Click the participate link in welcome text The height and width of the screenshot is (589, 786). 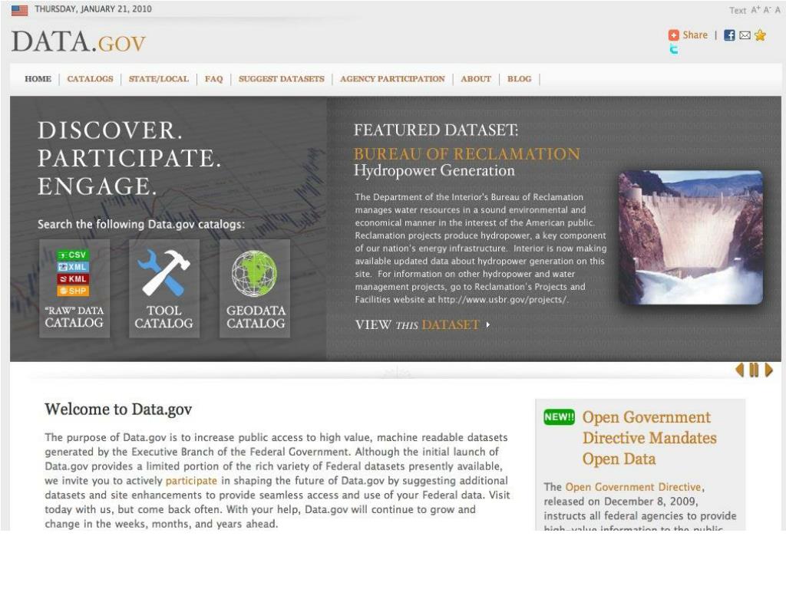point(191,481)
